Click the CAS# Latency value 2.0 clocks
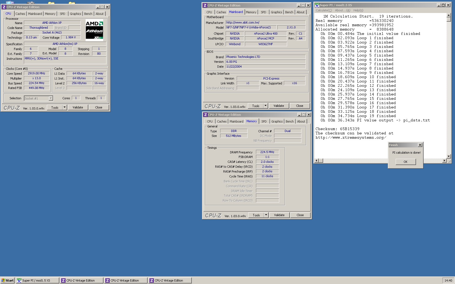This screenshot has width=455, height=284. tap(267, 162)
